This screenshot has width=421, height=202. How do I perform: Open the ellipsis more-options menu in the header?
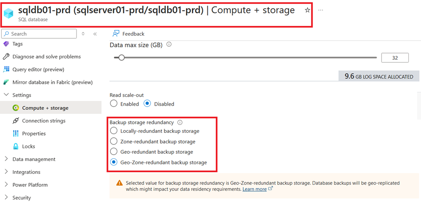click(x=320, y=10)
